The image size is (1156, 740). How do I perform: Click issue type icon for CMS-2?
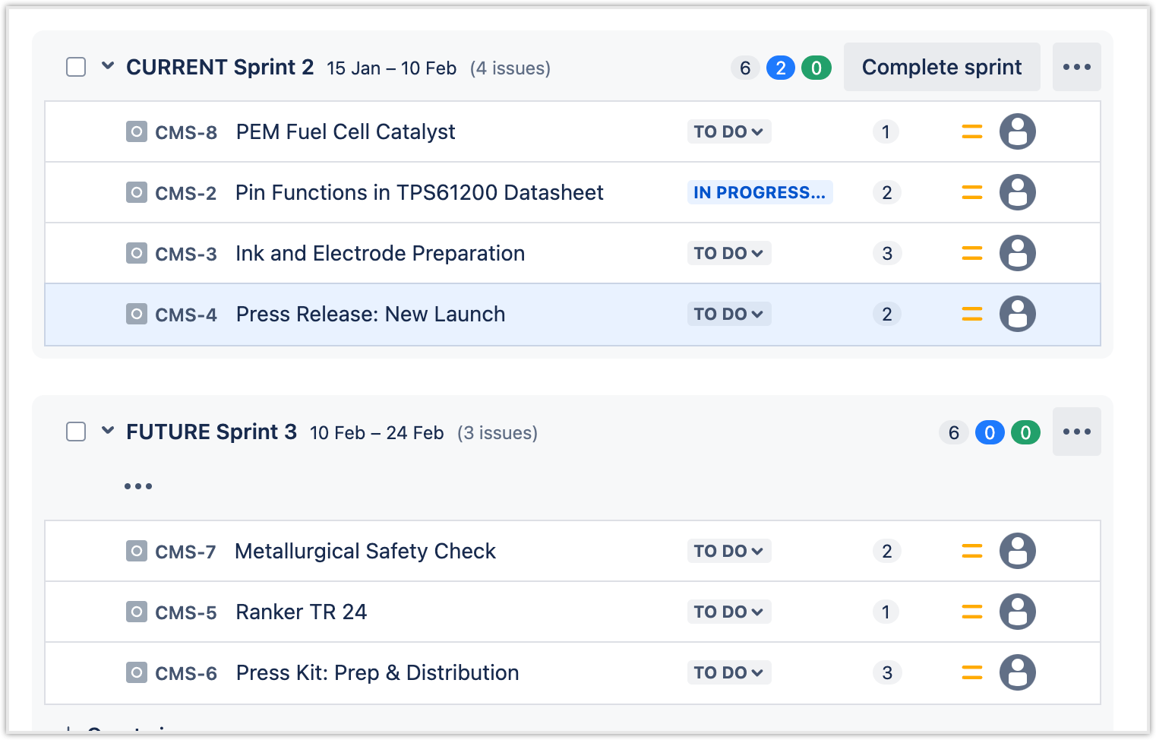coord(136,192)
